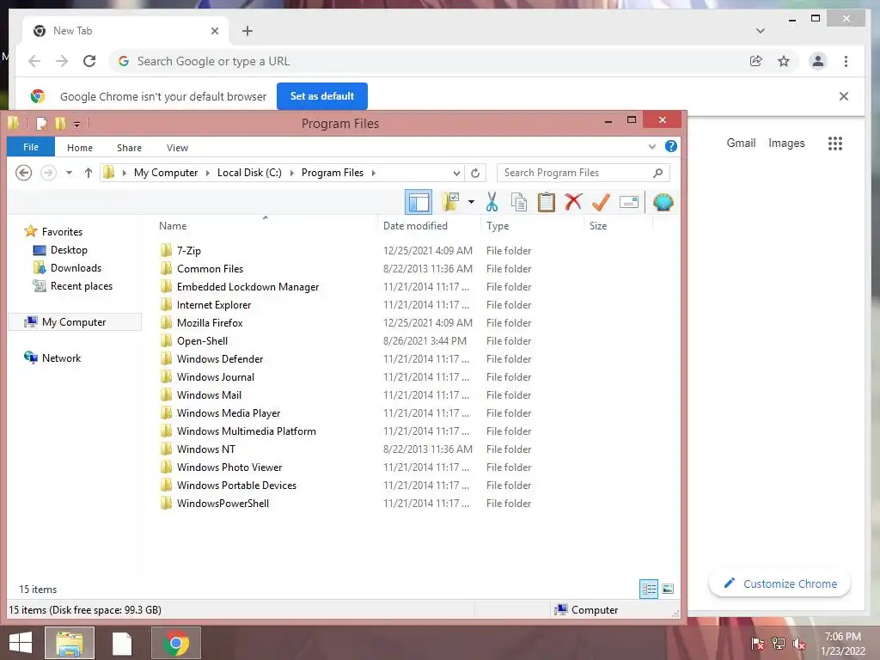Select the Embedded Lockdown Manager folder
This screenshot has width=880, height=660.
[240, 287]
